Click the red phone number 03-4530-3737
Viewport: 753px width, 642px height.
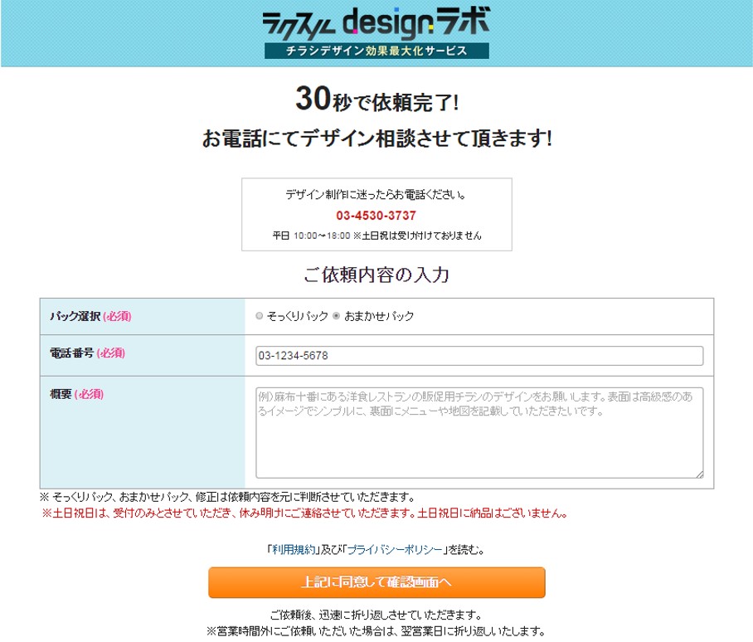click(x=376, y=216)
